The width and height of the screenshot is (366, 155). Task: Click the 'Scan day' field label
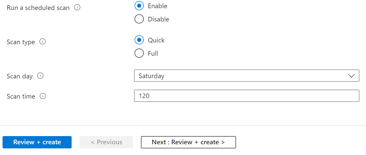click(20, 76)
